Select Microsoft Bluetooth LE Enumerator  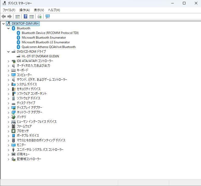point(46,42)
